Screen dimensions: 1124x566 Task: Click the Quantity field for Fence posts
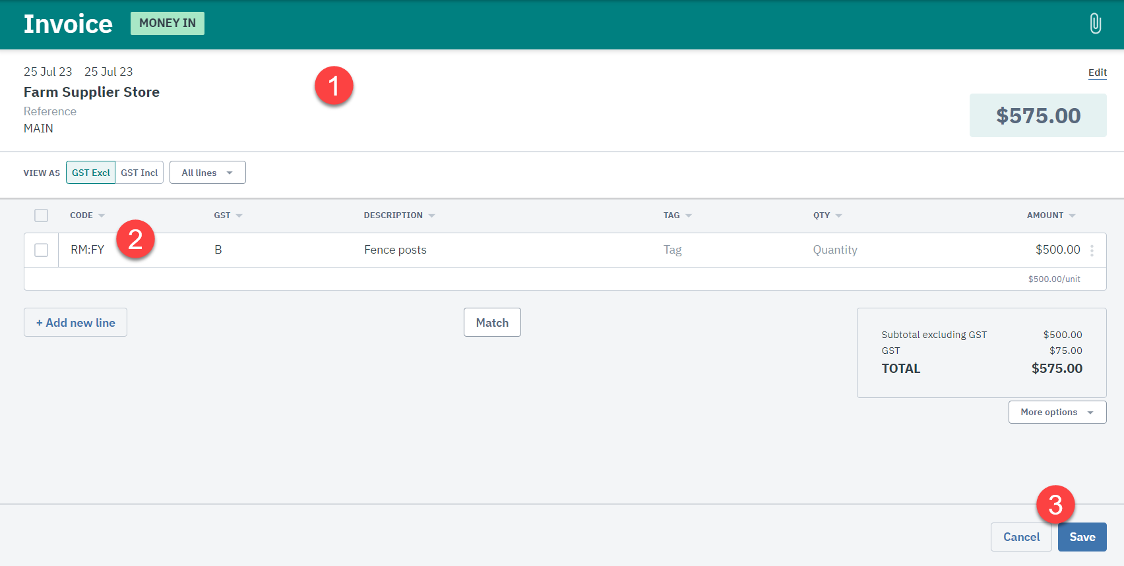point(835,250)
